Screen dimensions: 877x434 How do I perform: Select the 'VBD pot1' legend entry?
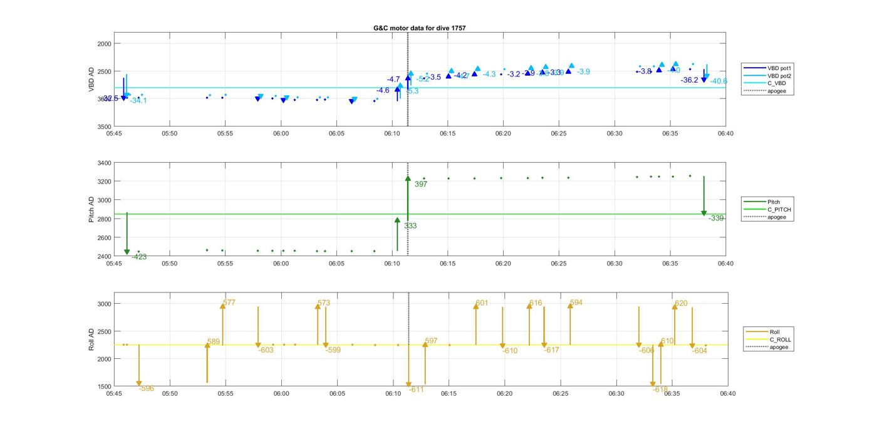point(780,68)
